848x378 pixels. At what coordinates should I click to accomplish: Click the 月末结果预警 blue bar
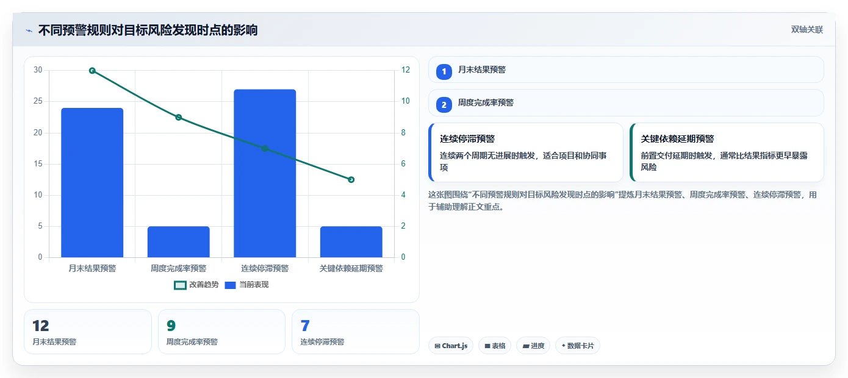(92, 182)
